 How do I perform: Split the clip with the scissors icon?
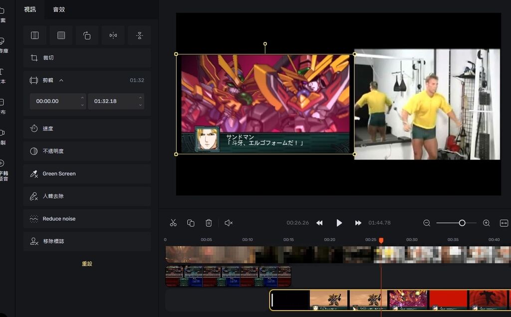(x=173, y=223)
